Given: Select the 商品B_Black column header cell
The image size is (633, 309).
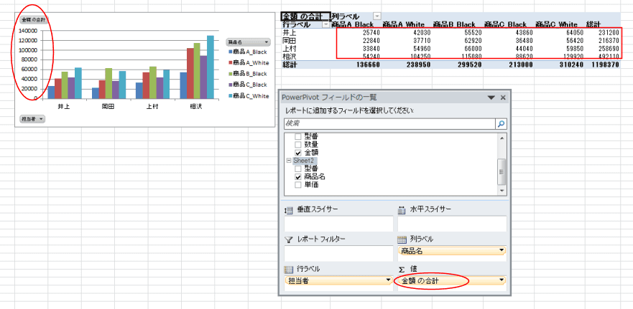Looking at the screenshot, I should click(458, 24).
